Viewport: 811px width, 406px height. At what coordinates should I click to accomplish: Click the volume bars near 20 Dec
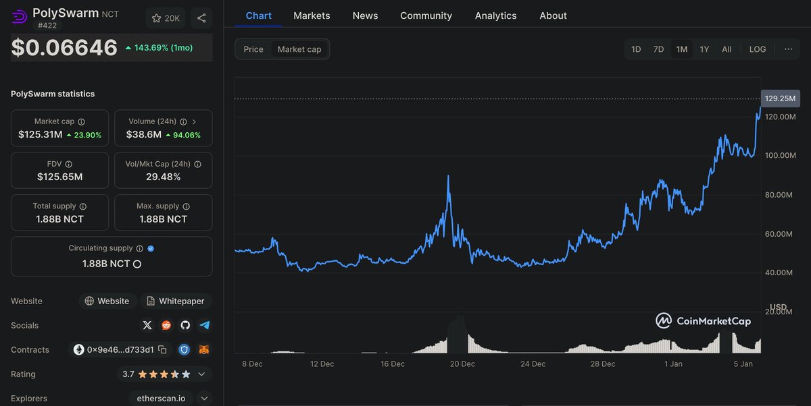pos(459,335)
